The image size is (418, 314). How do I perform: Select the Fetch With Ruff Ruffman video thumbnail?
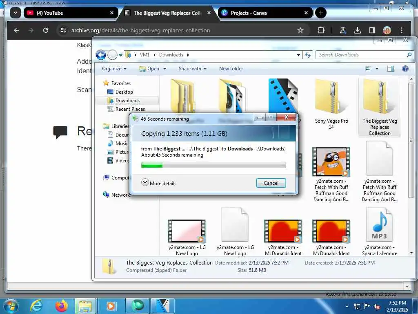(331, 161)
